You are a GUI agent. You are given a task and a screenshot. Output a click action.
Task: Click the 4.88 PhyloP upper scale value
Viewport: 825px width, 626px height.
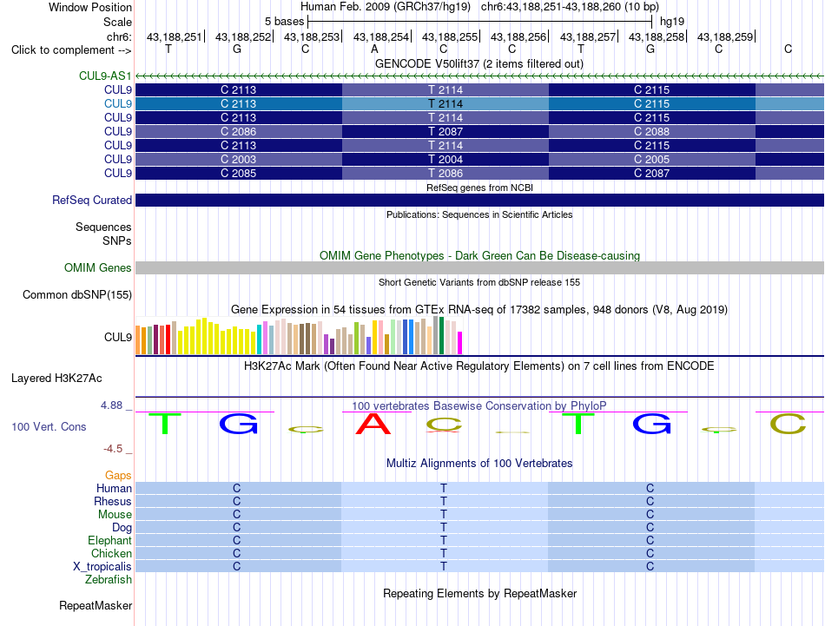(x=111, y=405)
